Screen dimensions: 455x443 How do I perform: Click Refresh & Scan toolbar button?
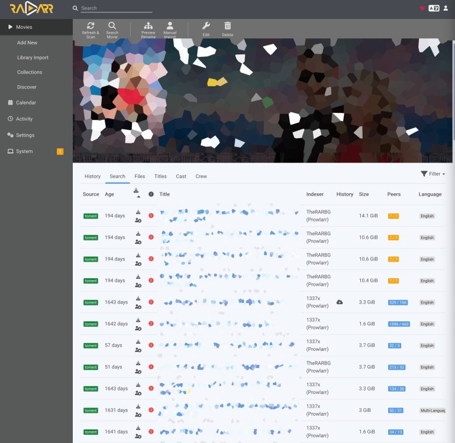click(91, 30)
